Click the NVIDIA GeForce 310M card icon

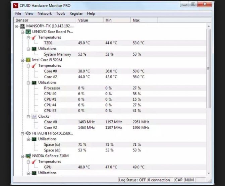tap(28, 156)
